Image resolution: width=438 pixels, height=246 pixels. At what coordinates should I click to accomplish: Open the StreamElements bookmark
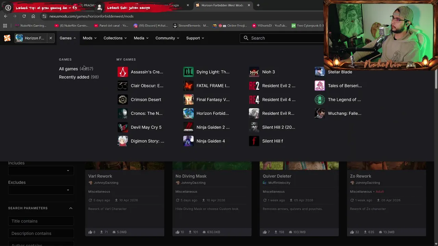[191, 26]
